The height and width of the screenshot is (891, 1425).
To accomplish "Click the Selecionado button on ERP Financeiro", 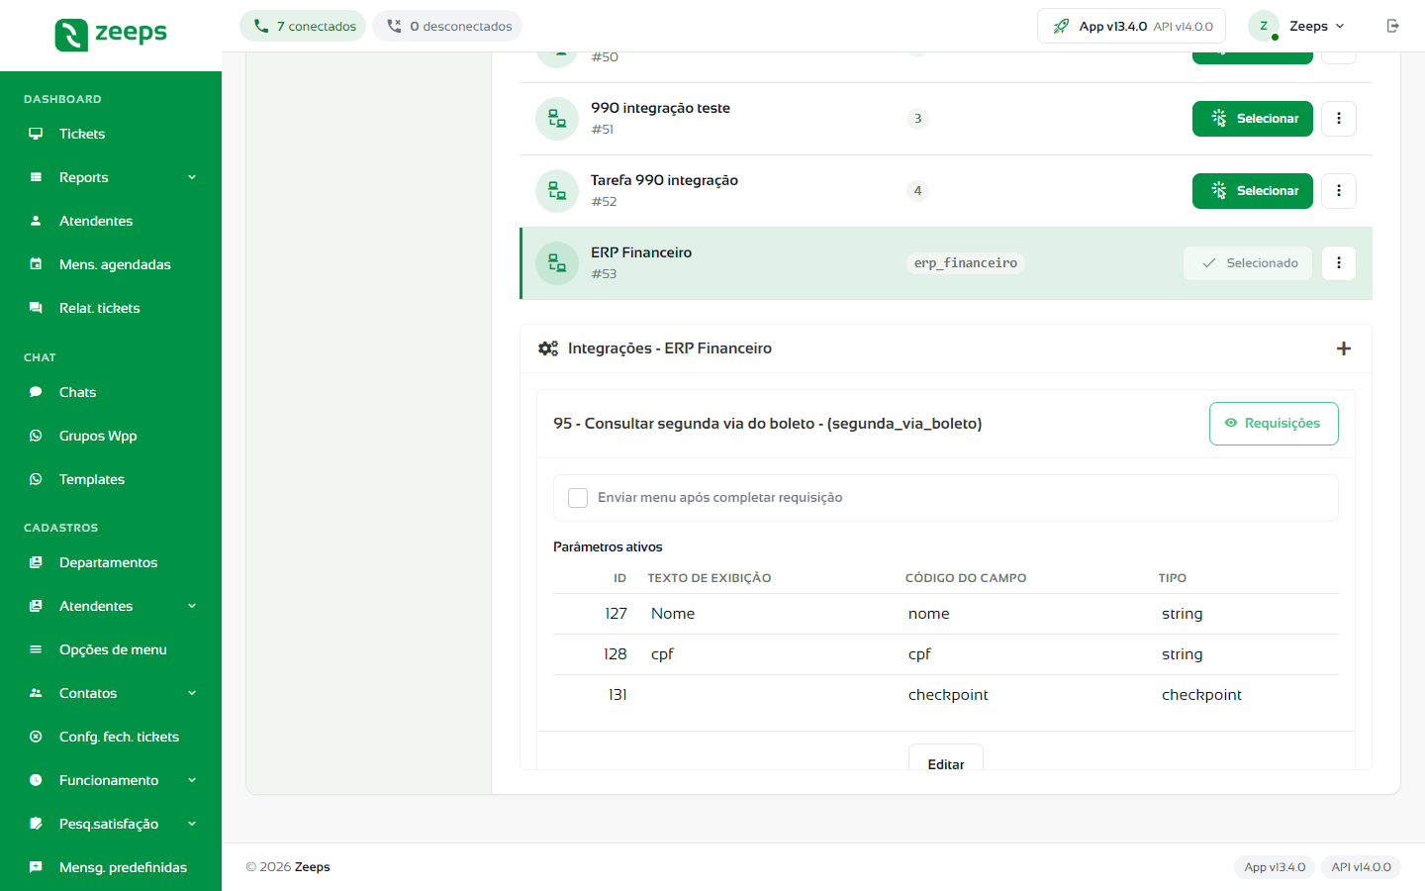I will click(x=1248, y=263).
